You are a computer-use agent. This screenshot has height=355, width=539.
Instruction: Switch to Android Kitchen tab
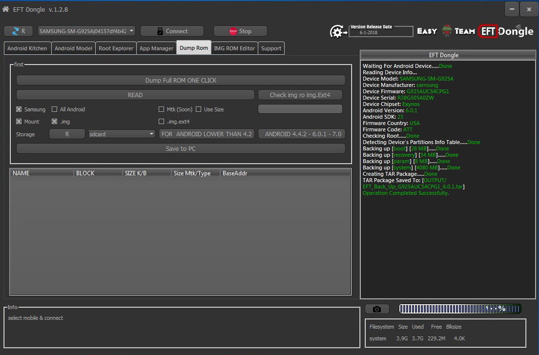27,48
